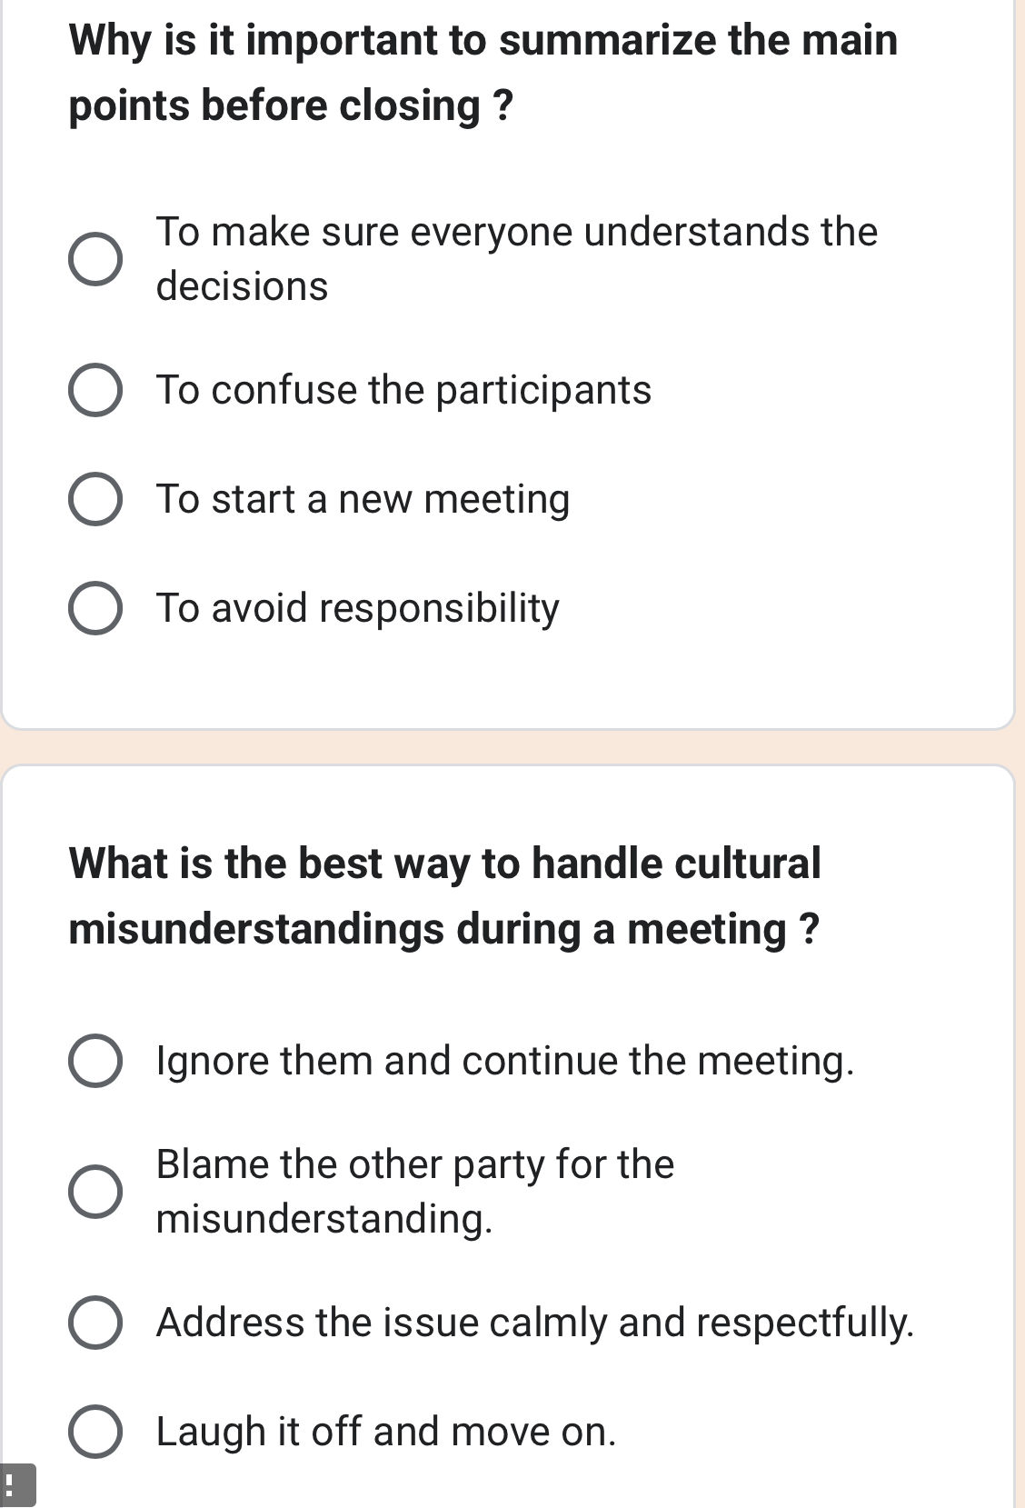Image resolution: width=1025 pixels, height=1508 pixels.
Task: Click the 'To avoid responsibility' answer text
Action: coord(358,608)
